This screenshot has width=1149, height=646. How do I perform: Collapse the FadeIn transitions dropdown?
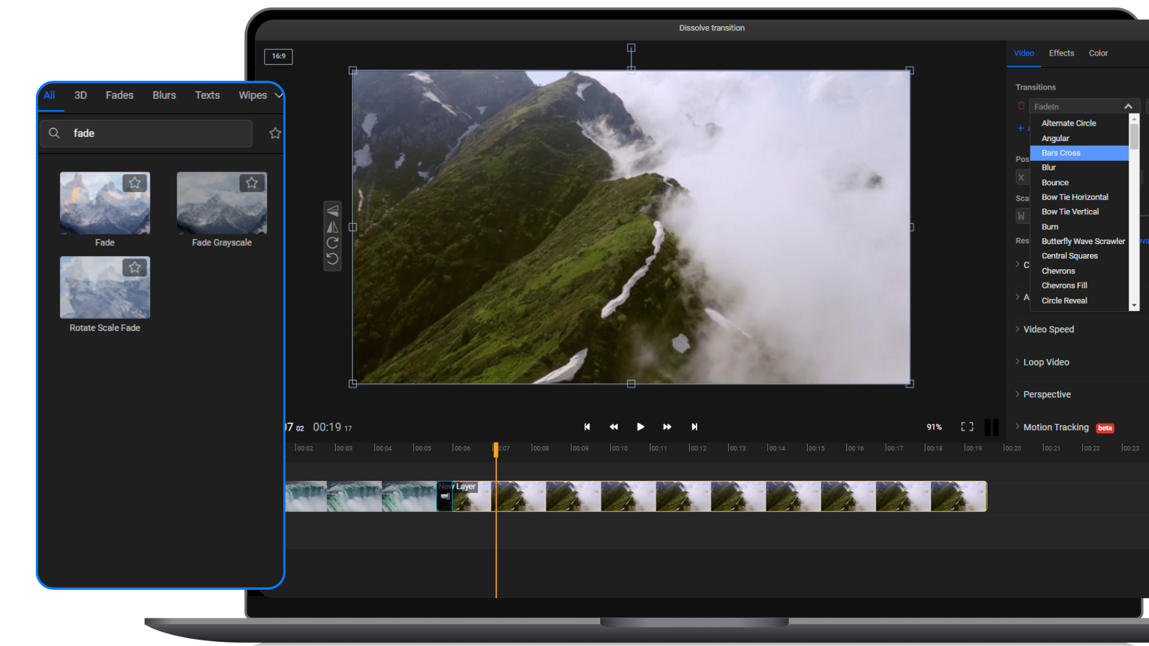(x=1129, y=106)
